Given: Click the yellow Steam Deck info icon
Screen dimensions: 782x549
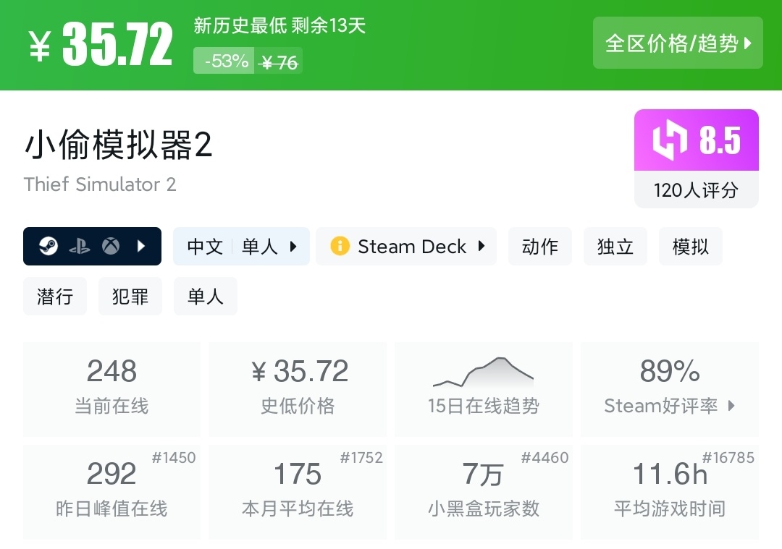Looking at the screenshot, I should pyautogui.click(x=340, y=247).
